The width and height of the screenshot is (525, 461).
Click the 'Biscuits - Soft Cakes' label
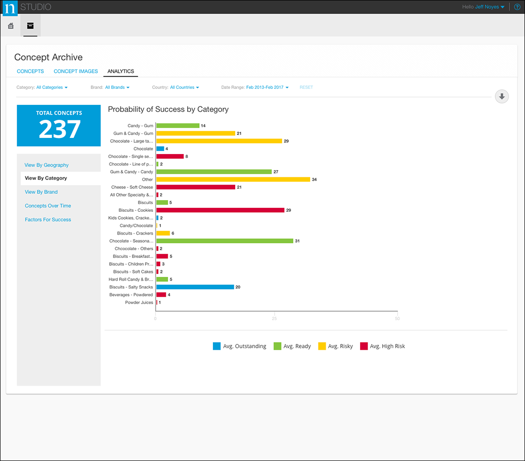133,272
